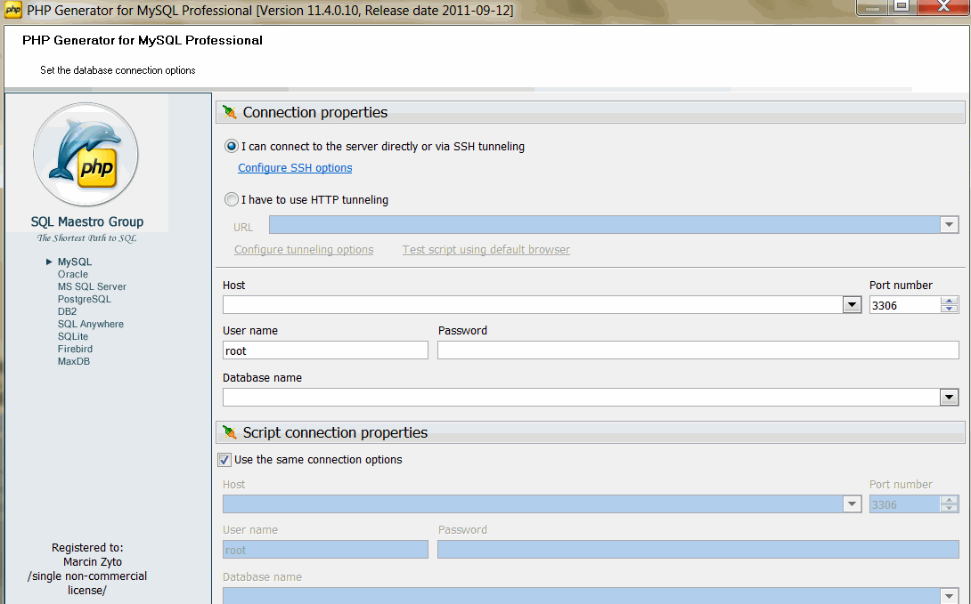Click the SQL Maestro Group title text
This screenshot has width=971, height=604.
click(87, 221)
